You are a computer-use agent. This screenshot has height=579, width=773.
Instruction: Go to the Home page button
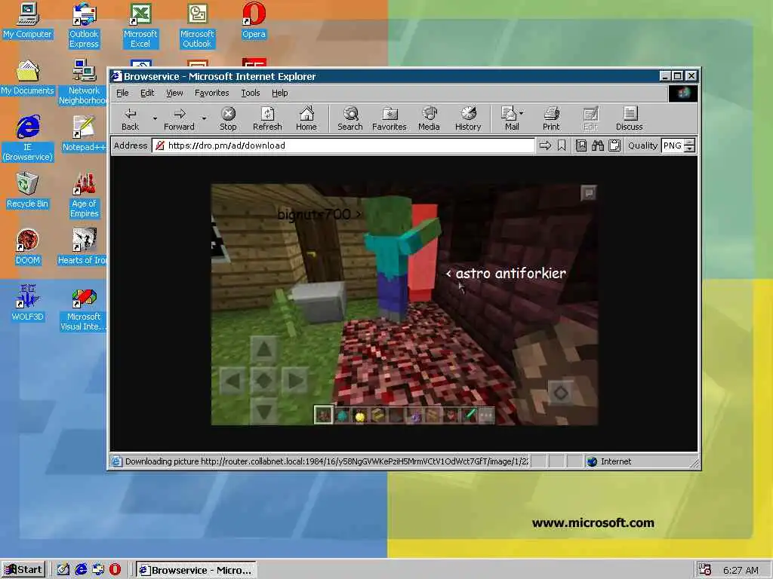coord(306,118)
